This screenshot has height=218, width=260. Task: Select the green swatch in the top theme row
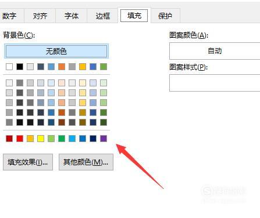(x=104, y=67)
